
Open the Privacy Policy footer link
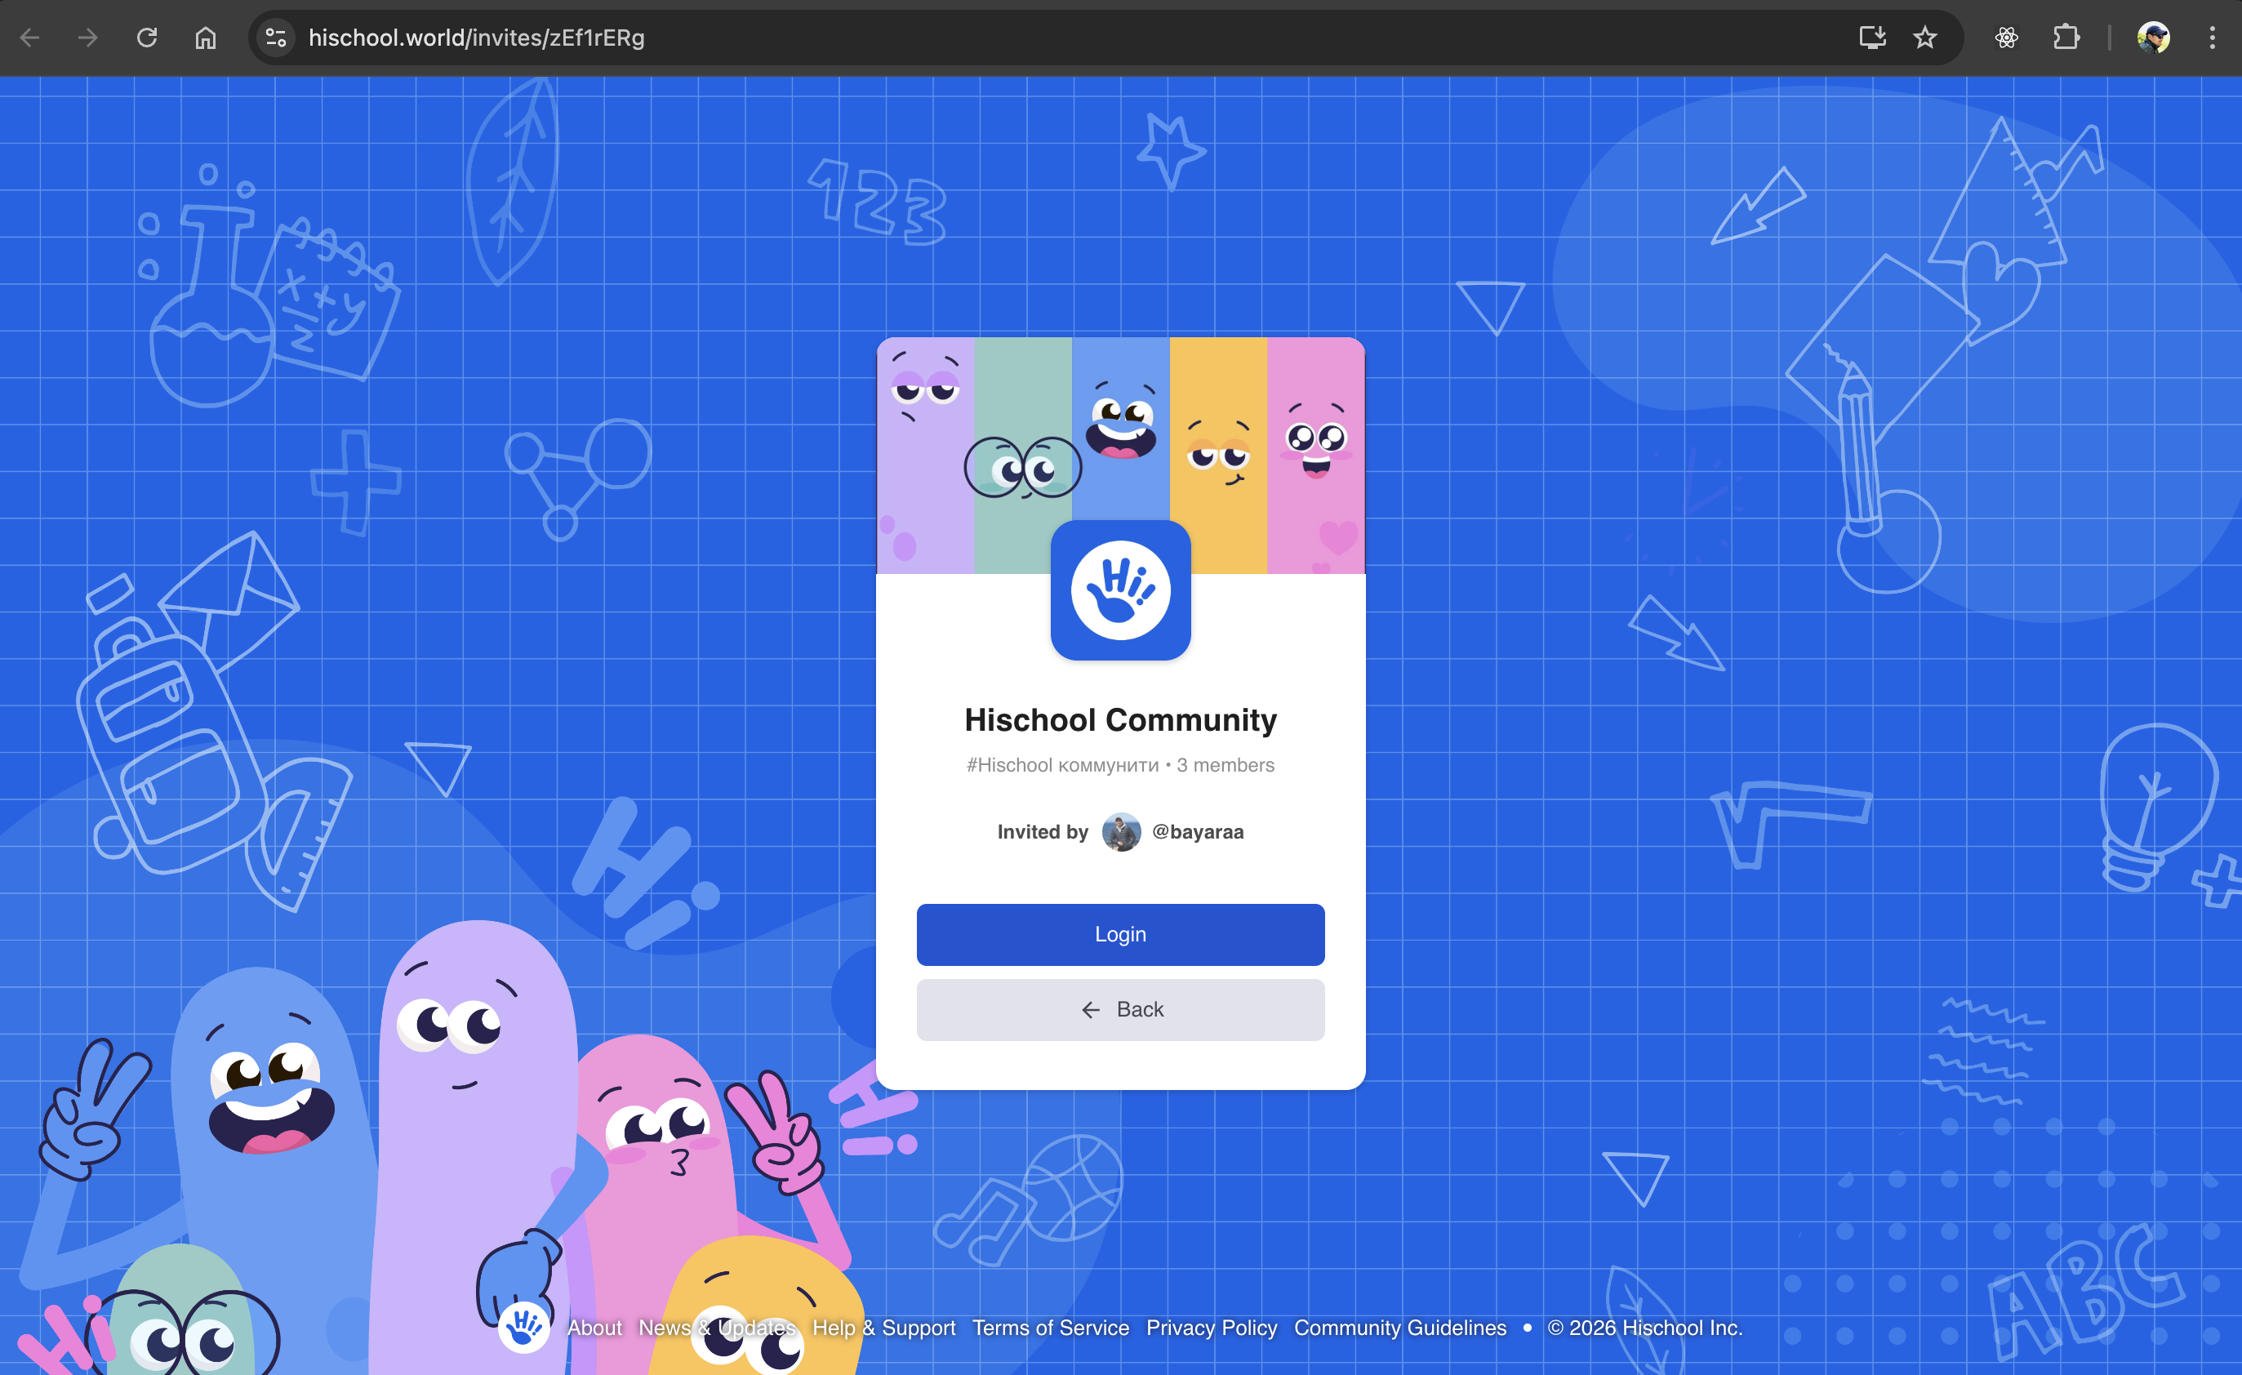pyautogui.click(x=1211, y=1328)
